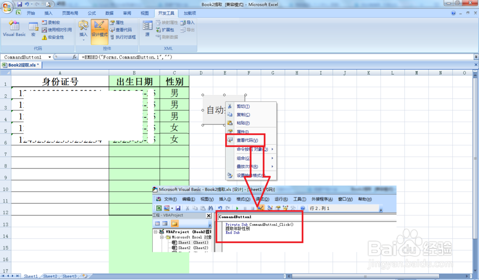Open 调试(D) menu in Visual Basic window
479x280 pixels.
click(x=262, y=199)
